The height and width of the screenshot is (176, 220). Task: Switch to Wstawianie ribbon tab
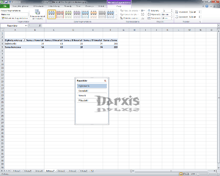pyautogui.click(x=38, y=6)
